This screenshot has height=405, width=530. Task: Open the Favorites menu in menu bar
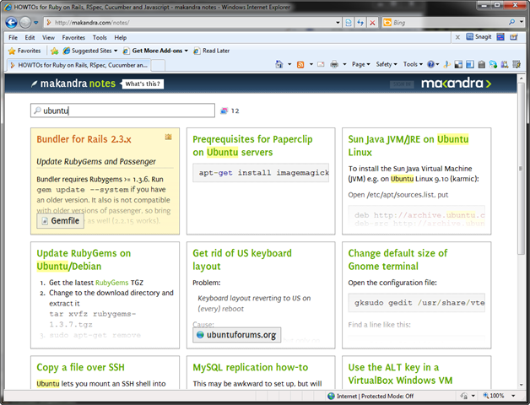tap(73, 37)
